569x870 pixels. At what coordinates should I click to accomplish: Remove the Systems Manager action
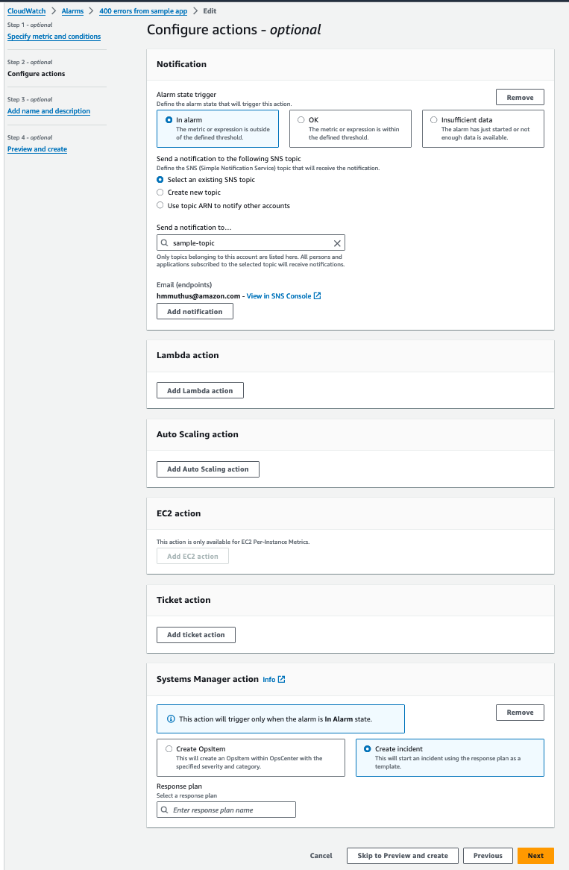[519, 712]
